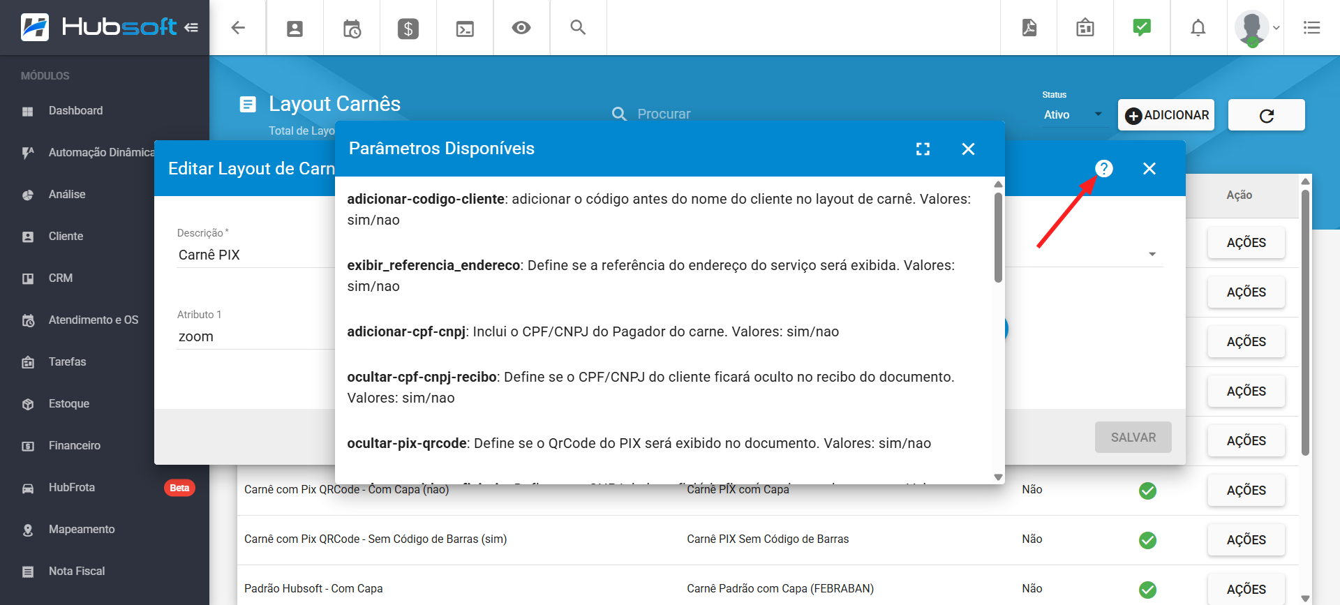
Task: Click the parameters panel scrollbar
Action: point(998,238)
